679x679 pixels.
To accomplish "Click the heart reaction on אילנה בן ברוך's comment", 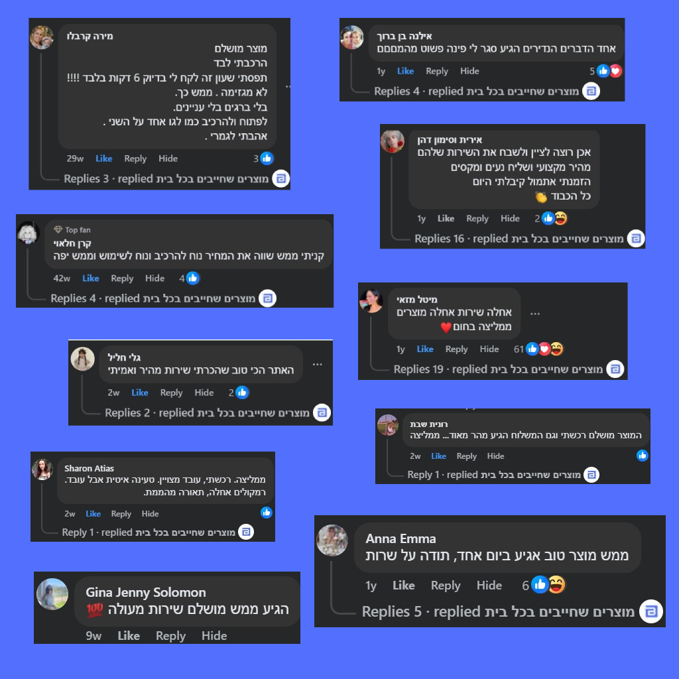I will 615,71.
